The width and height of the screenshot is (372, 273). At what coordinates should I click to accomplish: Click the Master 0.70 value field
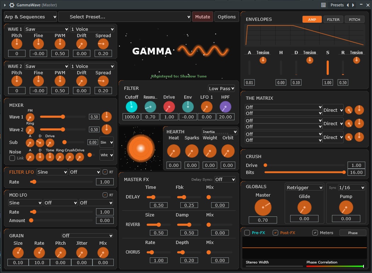[x=263, y=220]
